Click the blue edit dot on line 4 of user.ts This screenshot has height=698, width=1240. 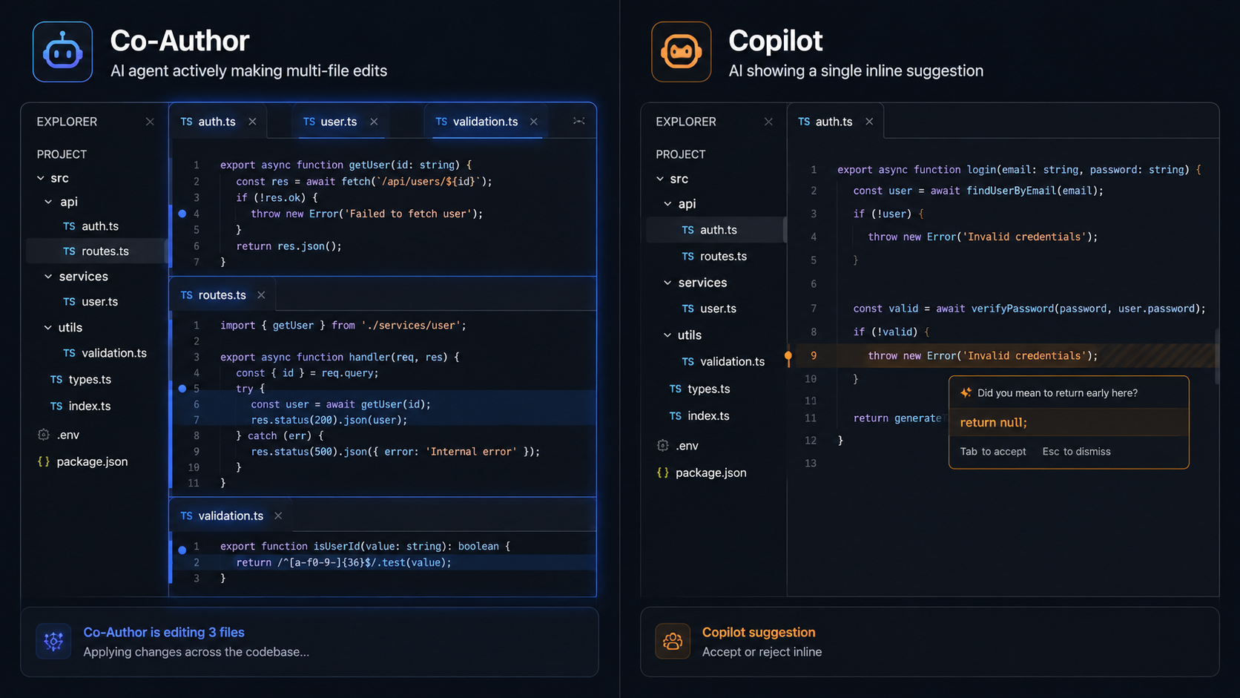[182, 214]
